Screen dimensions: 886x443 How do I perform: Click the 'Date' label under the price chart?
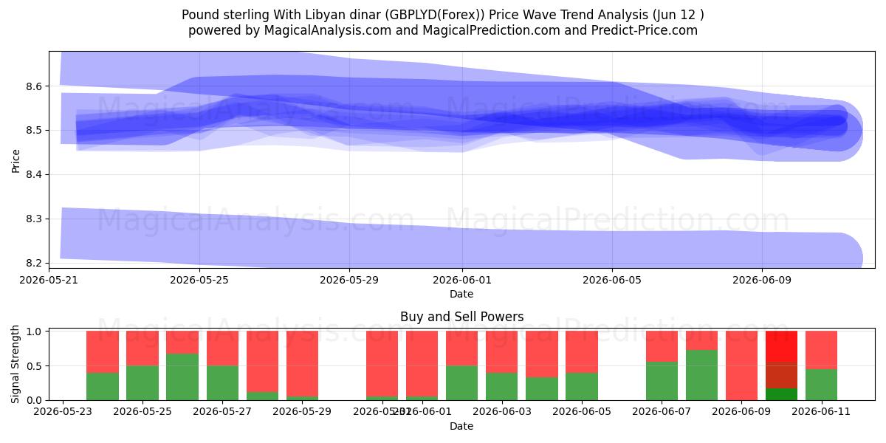coord(461,294)
